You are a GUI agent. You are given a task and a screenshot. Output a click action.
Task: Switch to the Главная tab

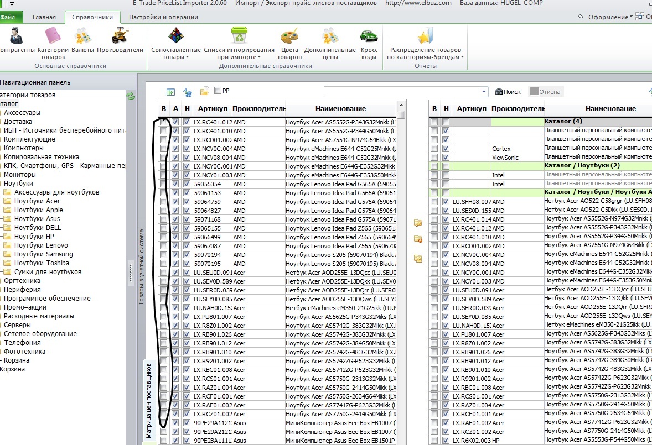pyautogui.click(x=44, y=17)
